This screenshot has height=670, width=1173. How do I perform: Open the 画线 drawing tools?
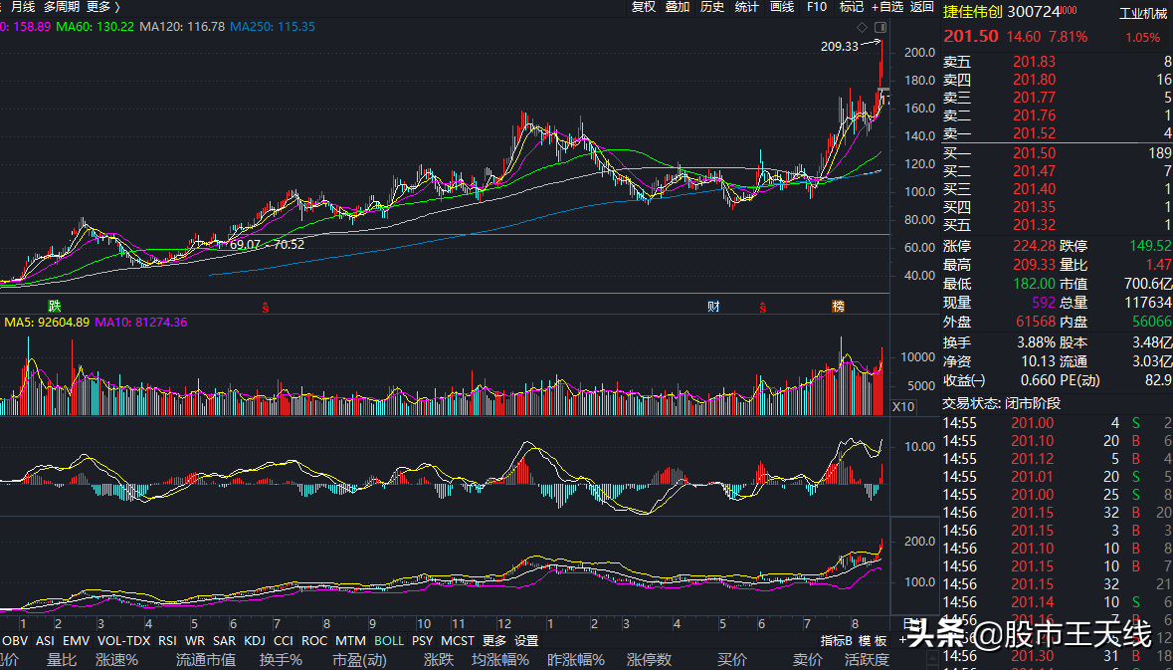[x=782, y=7]
